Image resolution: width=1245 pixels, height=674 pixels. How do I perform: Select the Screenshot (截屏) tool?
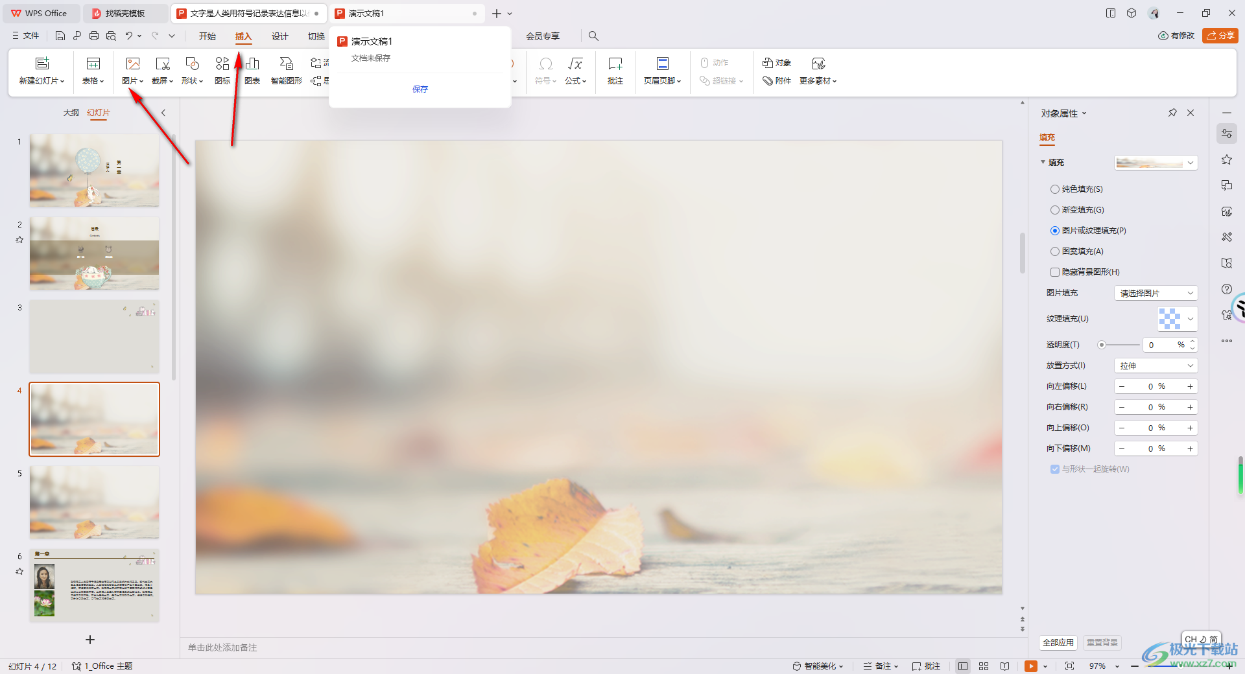[163, 64]
